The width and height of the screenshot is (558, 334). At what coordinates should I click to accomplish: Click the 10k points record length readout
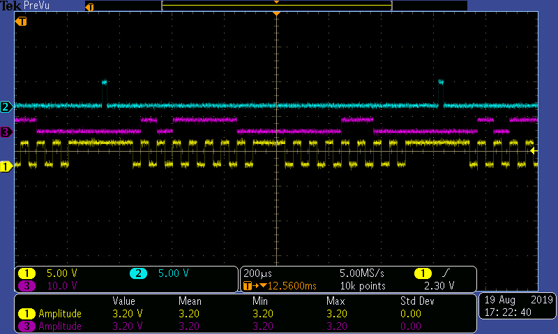[363, 286]
